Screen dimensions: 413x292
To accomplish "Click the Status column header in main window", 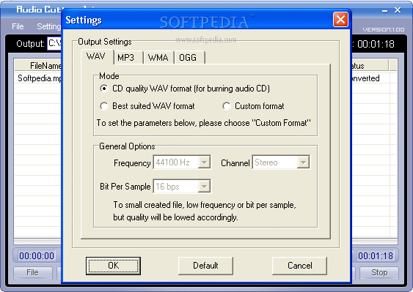I will [370, 65].
